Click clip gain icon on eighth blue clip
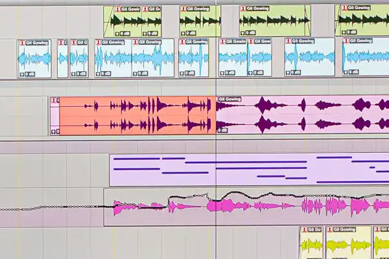Viewport: 389px width, 259px height. (x=250, y=73)
